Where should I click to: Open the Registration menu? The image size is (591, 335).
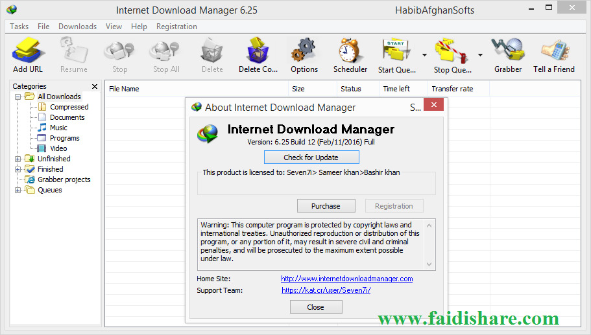(x=176, y=27)
